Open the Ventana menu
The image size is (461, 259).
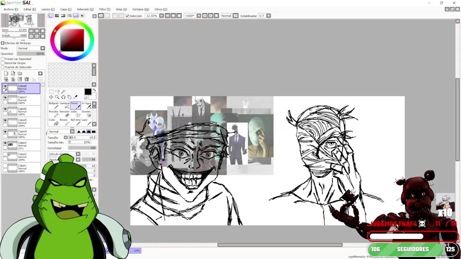point(140,9)
